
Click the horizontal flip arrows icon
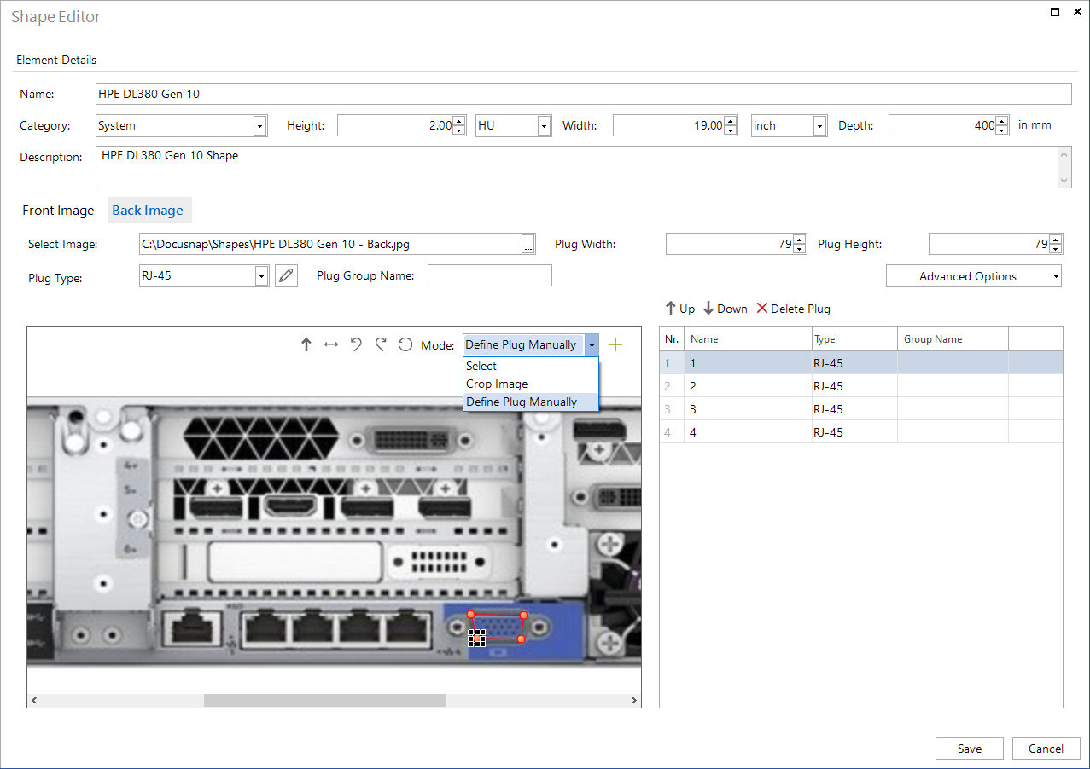pyautogui.click(x=331, y=345)
